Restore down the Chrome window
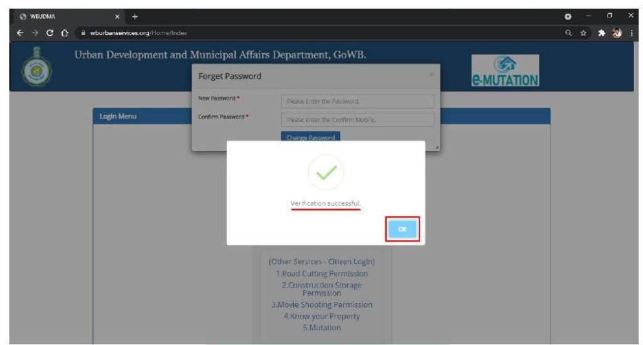 [610, 16]
